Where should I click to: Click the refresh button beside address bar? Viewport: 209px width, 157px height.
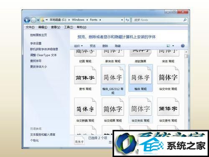(x=127, y=20)
